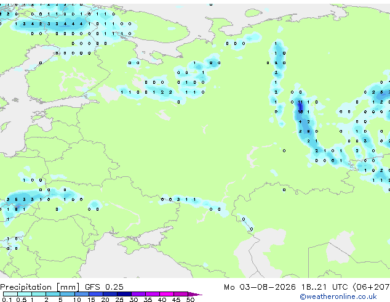390x302 pixels.
Task: Click the 0.1–0.5 mm legend swatch
Action: click(x=10, y=294)
